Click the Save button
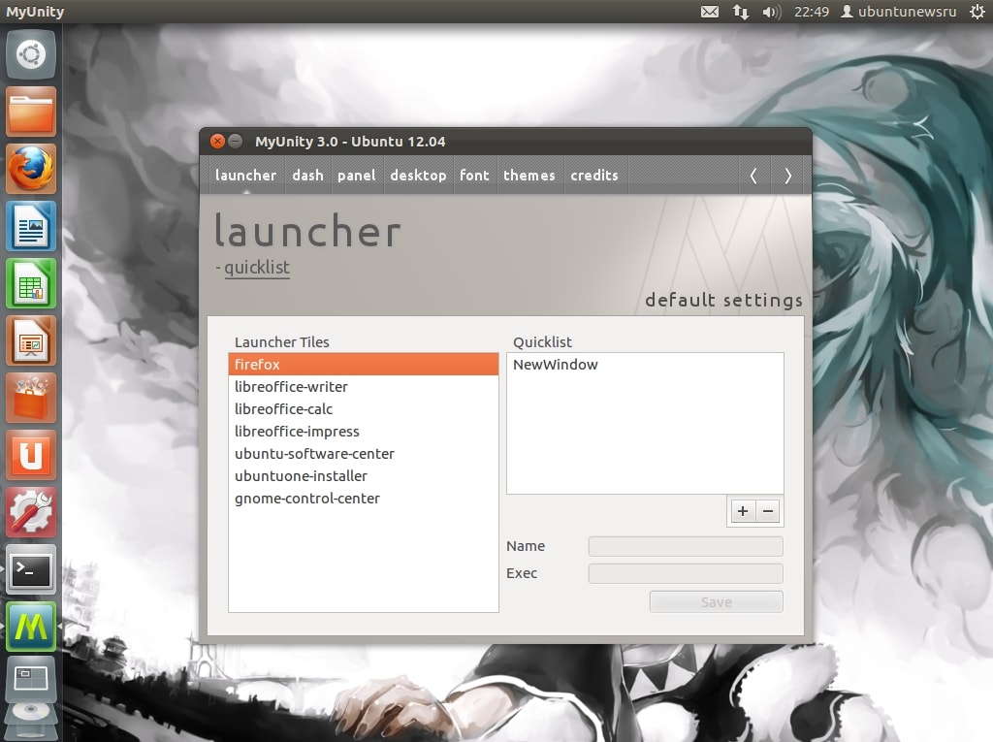 (717, 602)
